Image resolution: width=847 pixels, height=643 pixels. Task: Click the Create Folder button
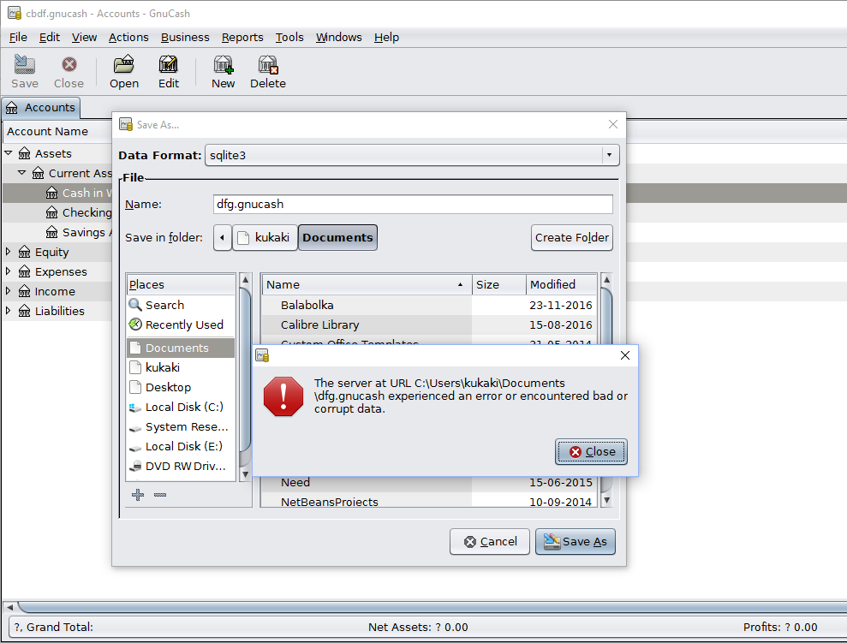tap(571, 237)
